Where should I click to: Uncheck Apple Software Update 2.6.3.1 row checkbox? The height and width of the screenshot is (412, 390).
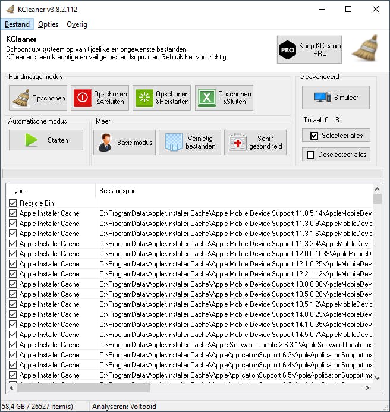coord(12,345)
